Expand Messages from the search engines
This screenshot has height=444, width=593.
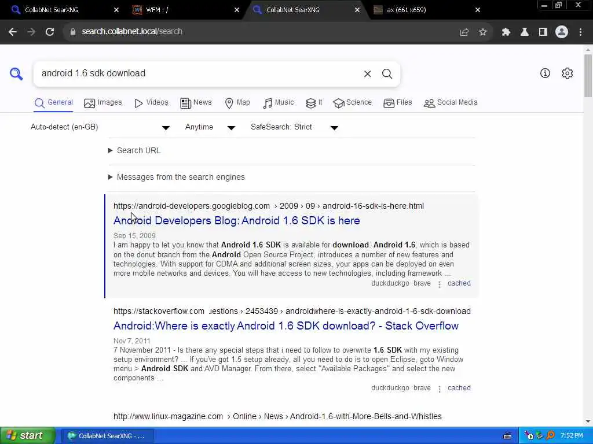(176, 177)
